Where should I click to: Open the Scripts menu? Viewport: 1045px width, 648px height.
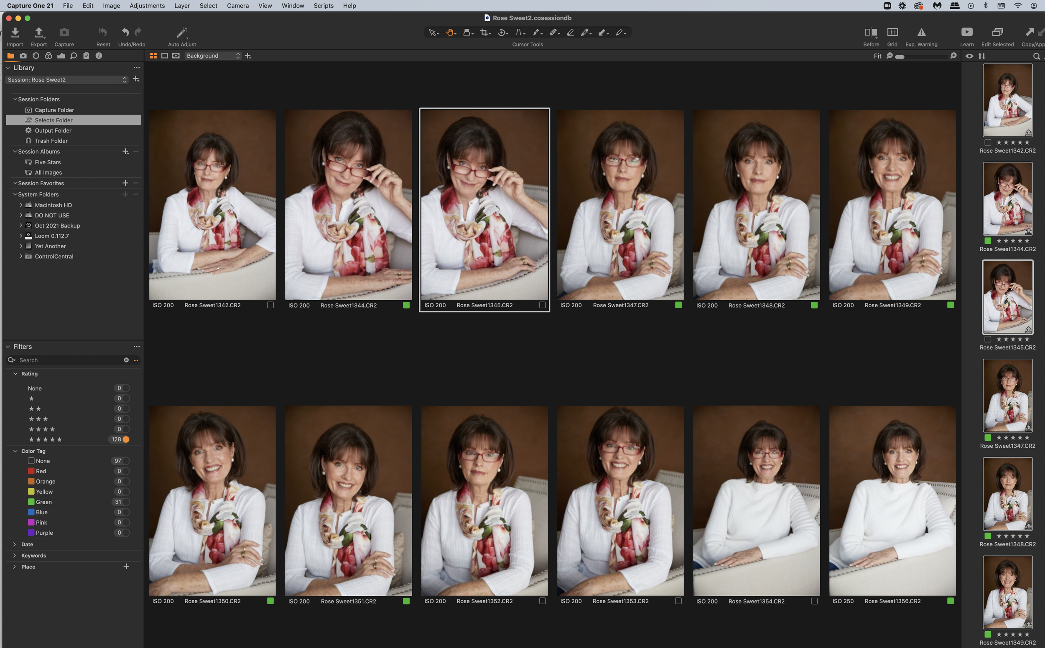[324, 5]
